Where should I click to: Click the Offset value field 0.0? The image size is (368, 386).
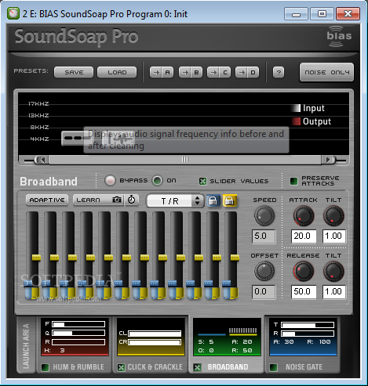[264, 291]
